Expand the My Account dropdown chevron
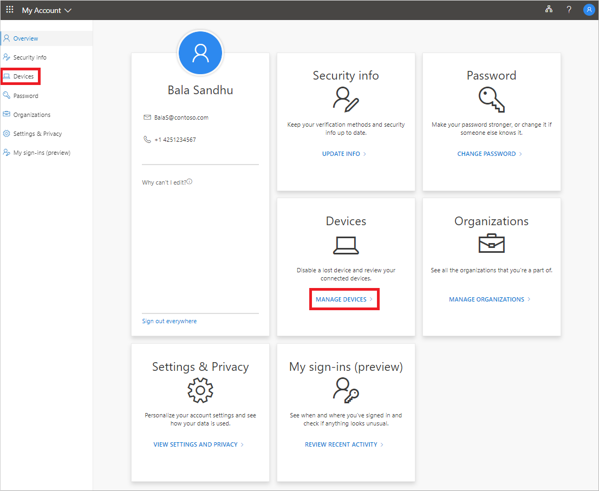Viewport: 599px width, 491px height. point(67,10)
